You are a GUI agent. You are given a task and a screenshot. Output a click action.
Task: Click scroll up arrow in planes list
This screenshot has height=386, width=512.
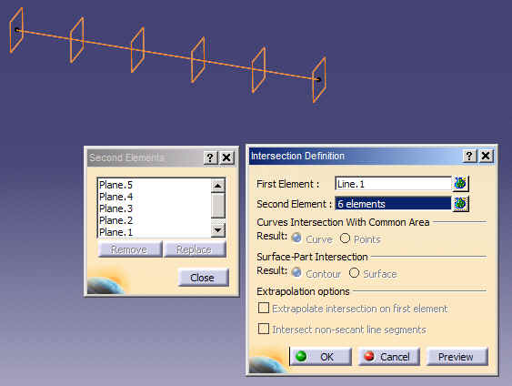click(217, 186)
